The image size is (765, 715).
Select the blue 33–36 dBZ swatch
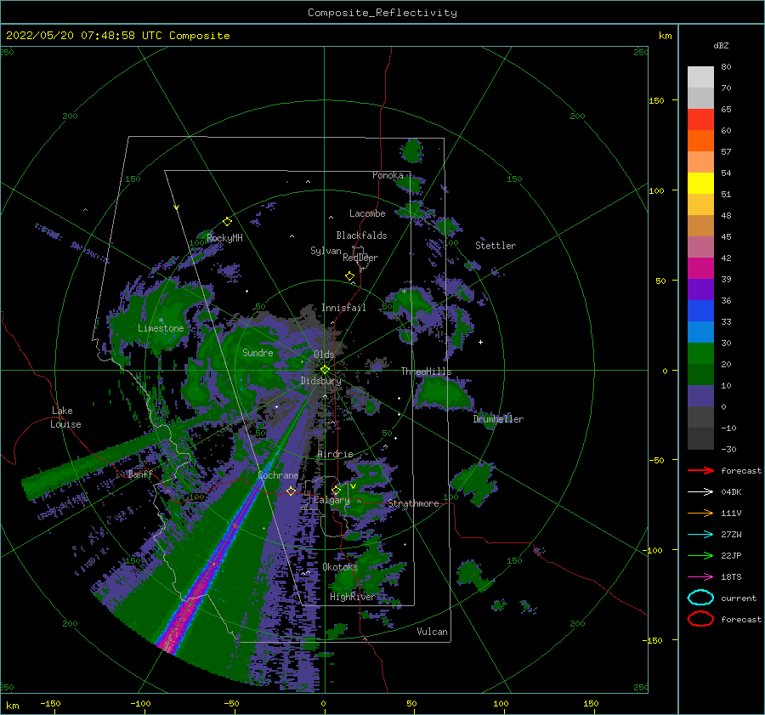700,310
